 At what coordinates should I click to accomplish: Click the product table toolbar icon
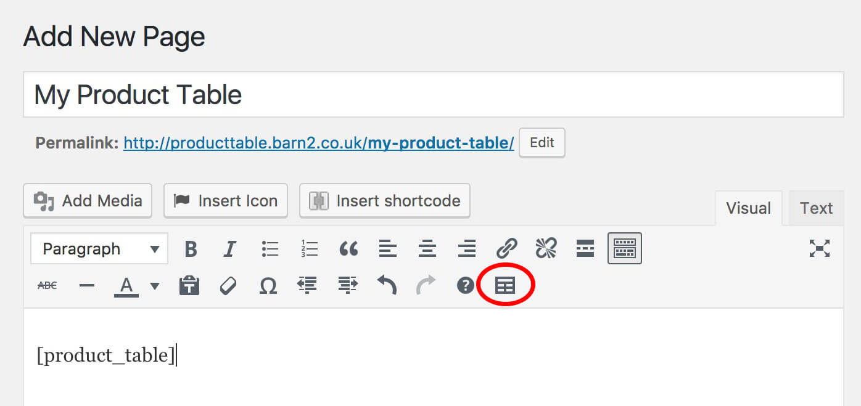[x=505, y=285]
